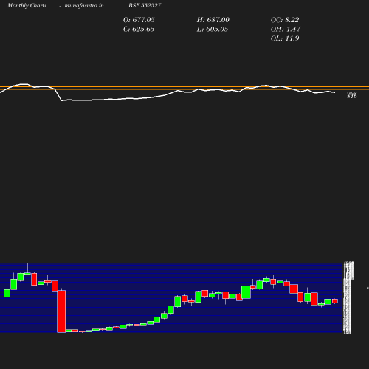Click the 'OH: 1.47' reading
The image size is (369, 369).
(286, 30)
